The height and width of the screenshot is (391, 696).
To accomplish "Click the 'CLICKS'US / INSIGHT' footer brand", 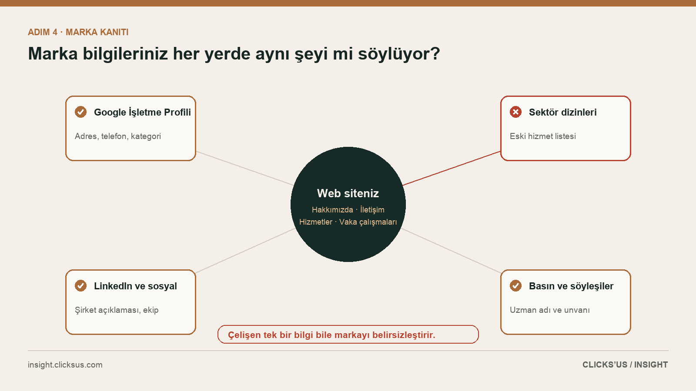I will pyautogui.click(x=625, y=365).
